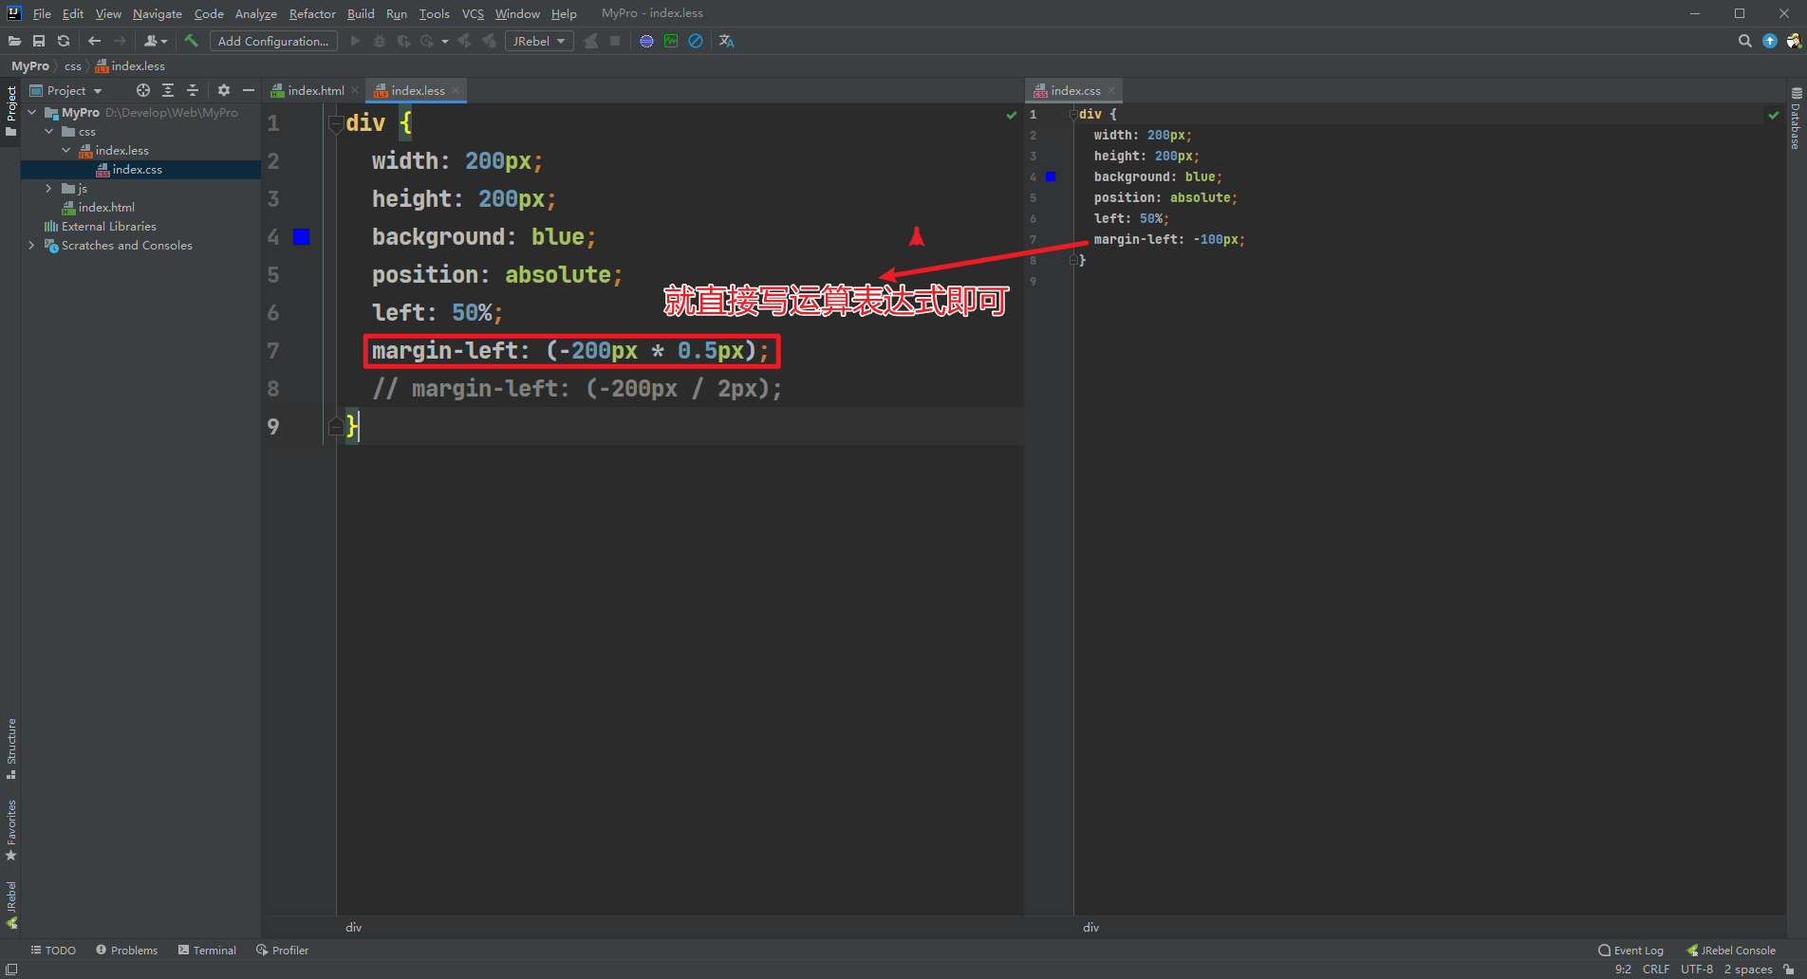The image size is (1807, 979).
Task: Click the Add Configuration button
Action: (x=273, y=41)
